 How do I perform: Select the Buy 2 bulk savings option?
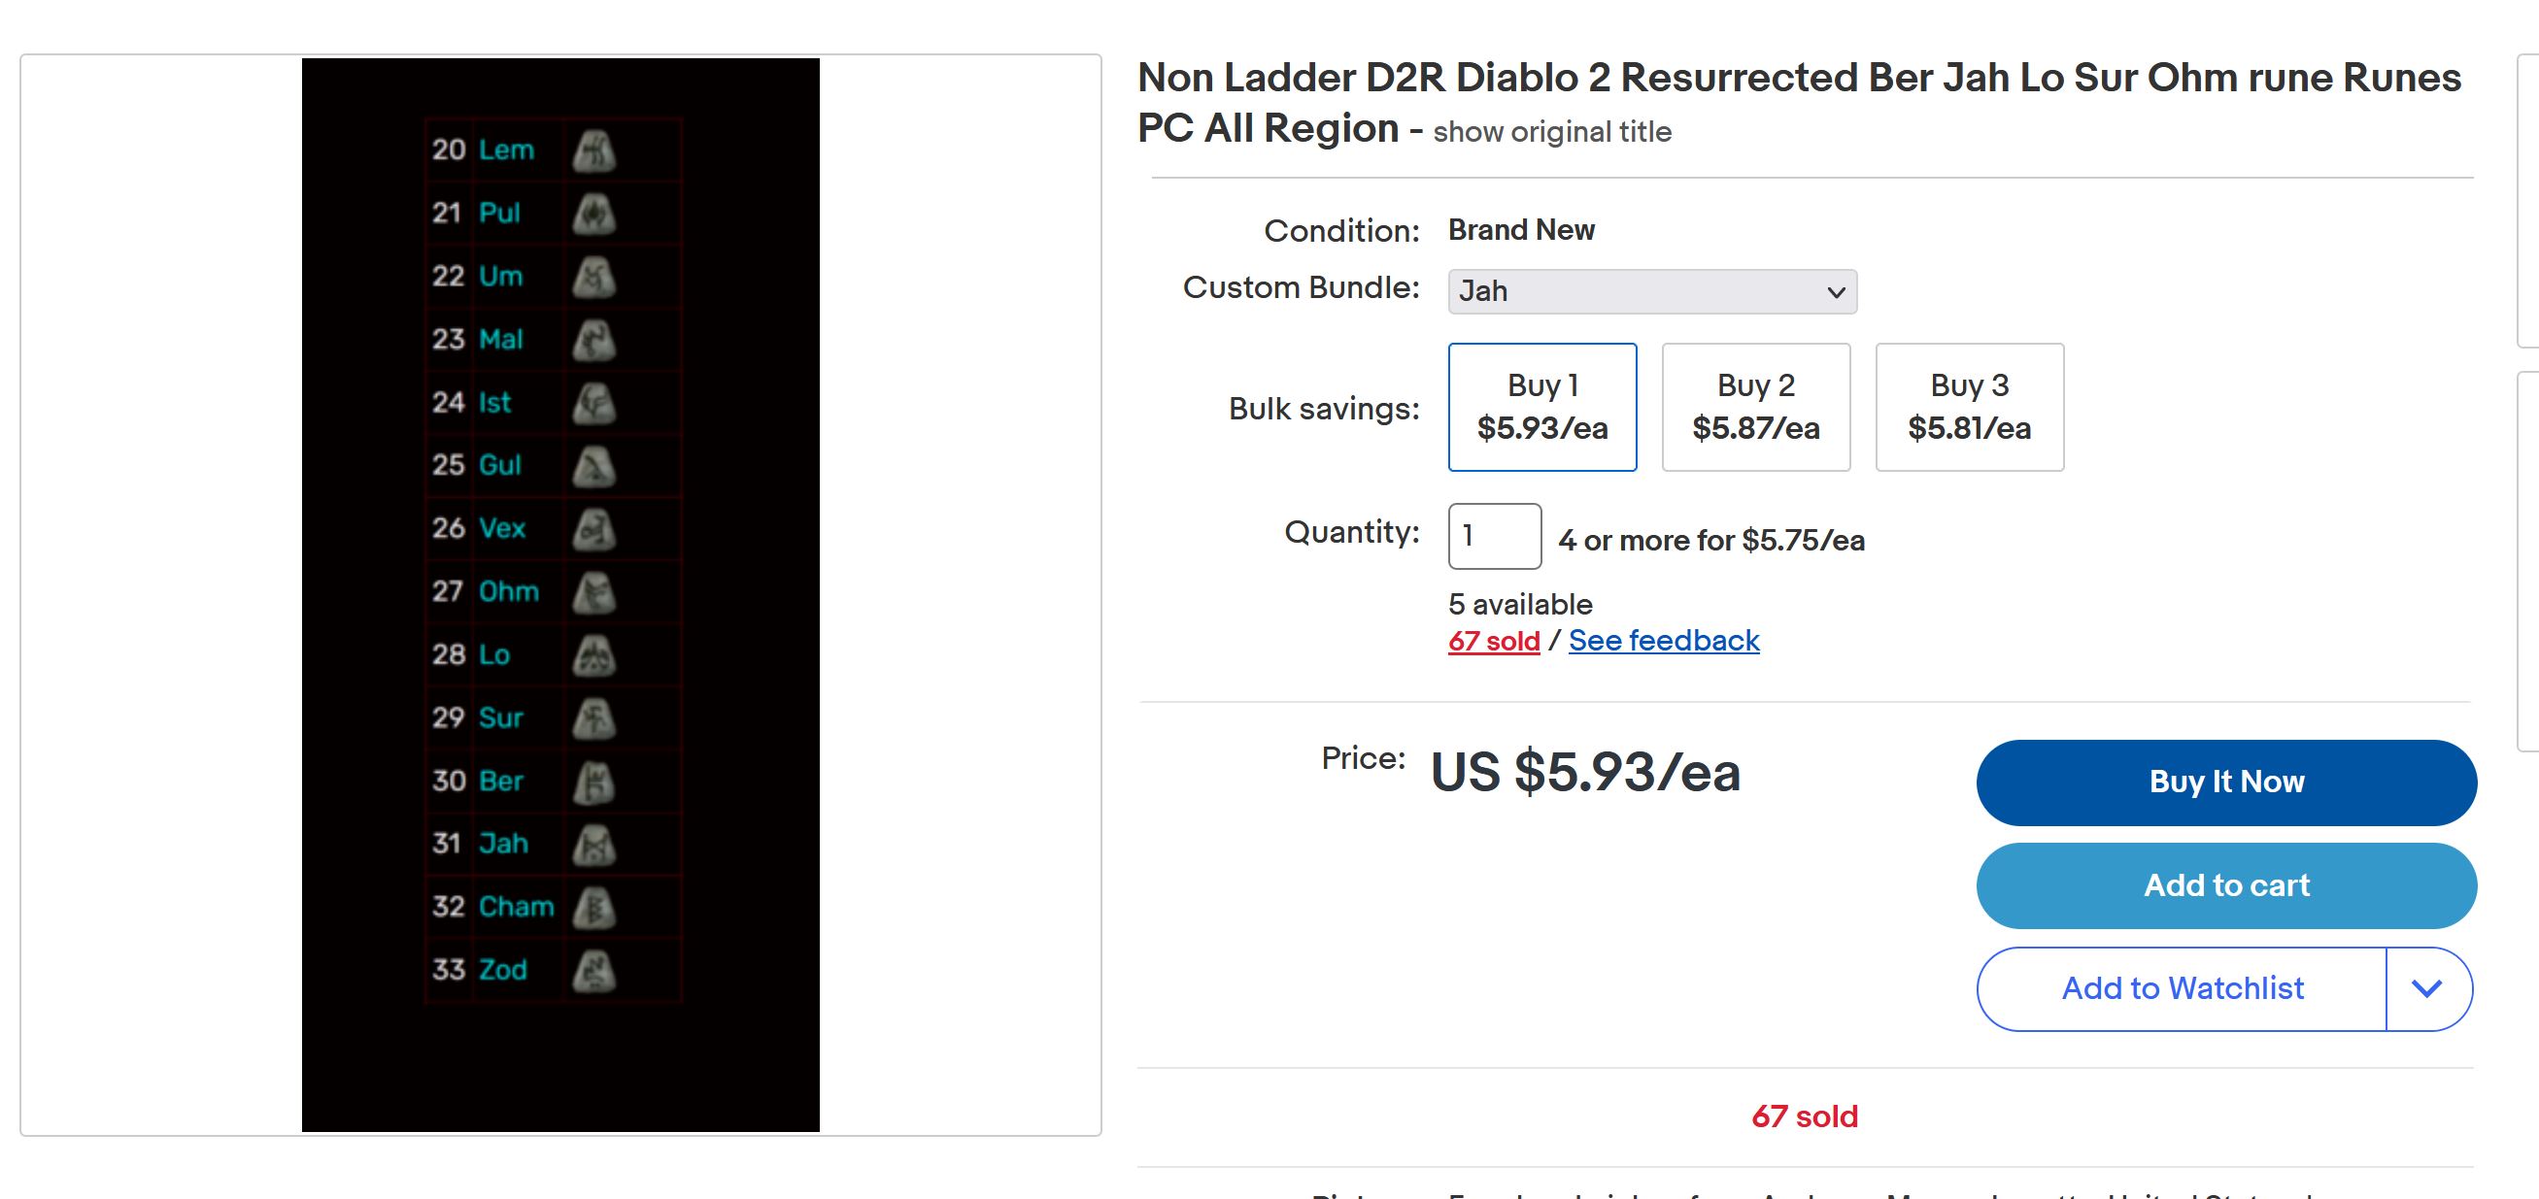(x=1755, y=407)
